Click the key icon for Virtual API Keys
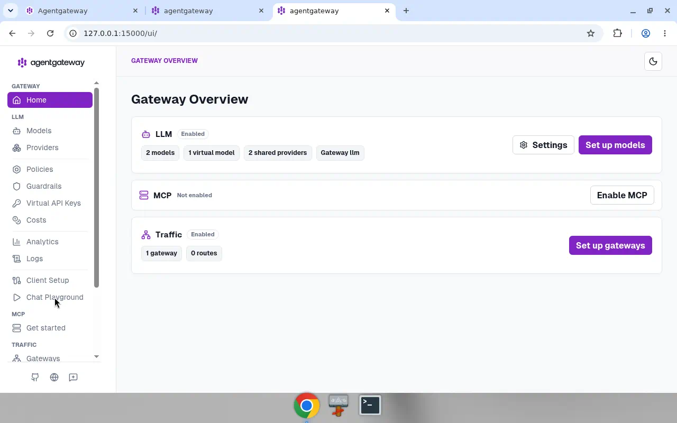Screen dimensions: 677x423 point(16,203)
